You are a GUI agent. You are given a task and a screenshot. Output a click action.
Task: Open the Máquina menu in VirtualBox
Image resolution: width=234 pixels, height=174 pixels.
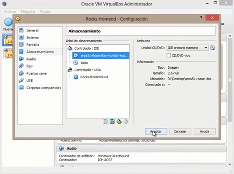tap(28, 11)
